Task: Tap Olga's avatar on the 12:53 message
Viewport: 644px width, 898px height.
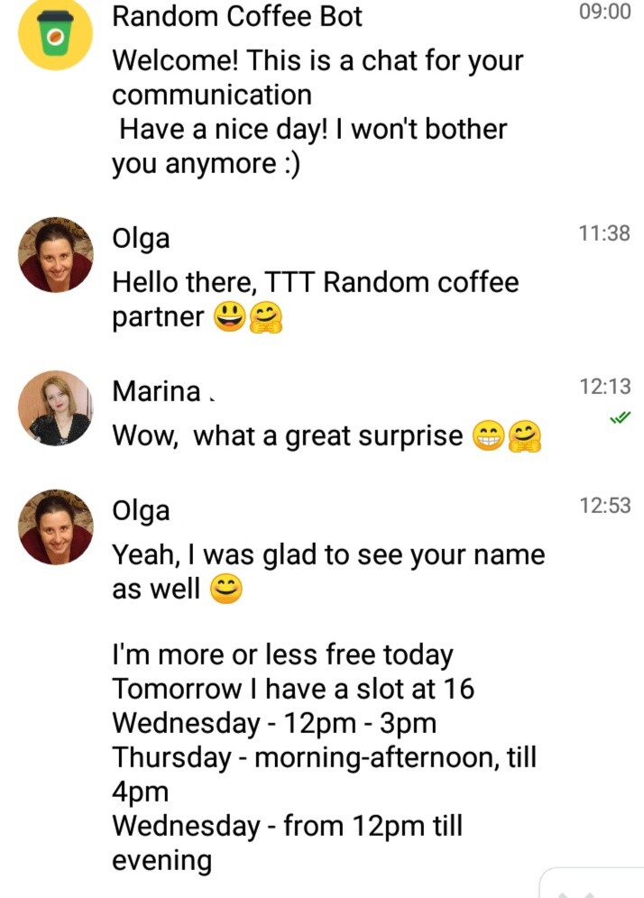Action: pyautogui.click(x=56, y=527)
